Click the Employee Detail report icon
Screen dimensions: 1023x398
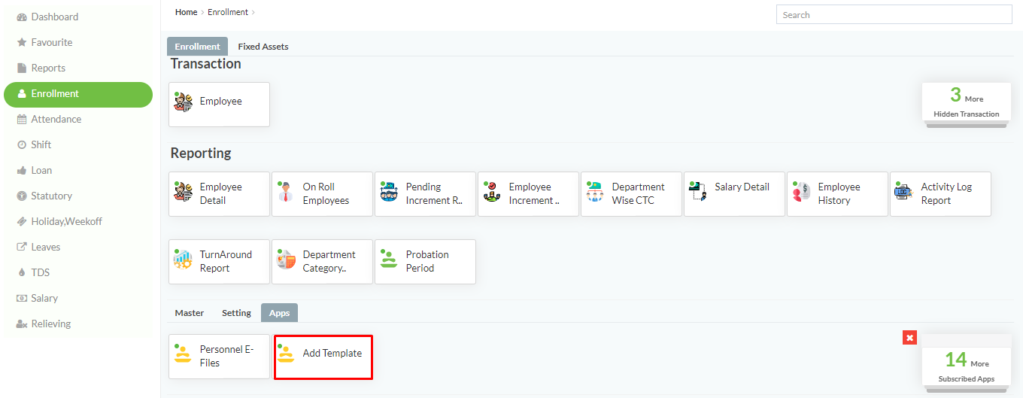(183, 192)
